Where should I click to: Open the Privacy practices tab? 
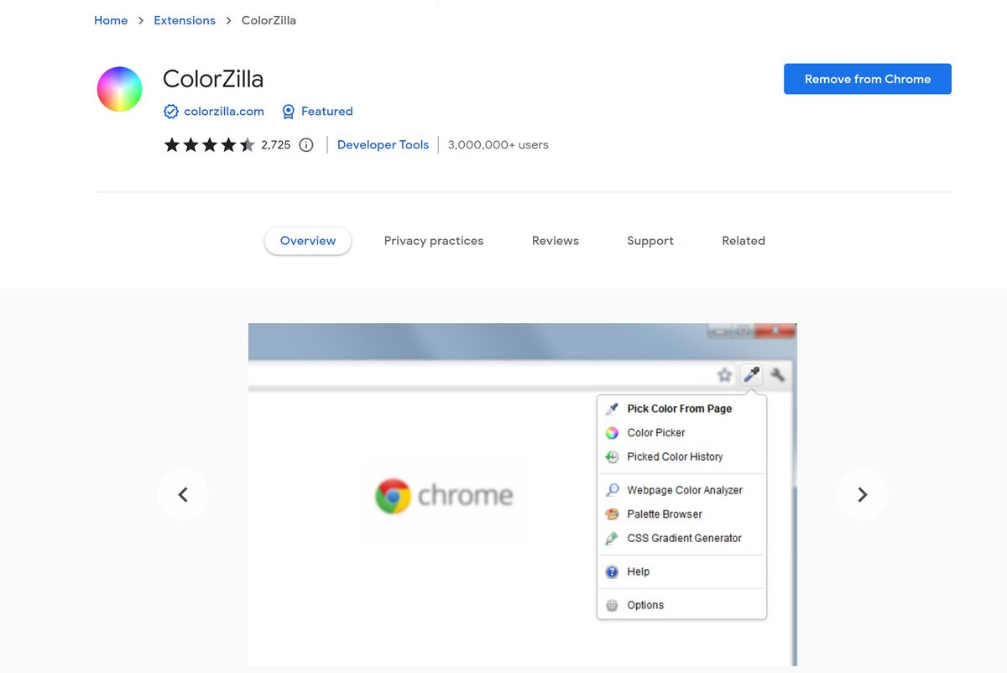433,241
